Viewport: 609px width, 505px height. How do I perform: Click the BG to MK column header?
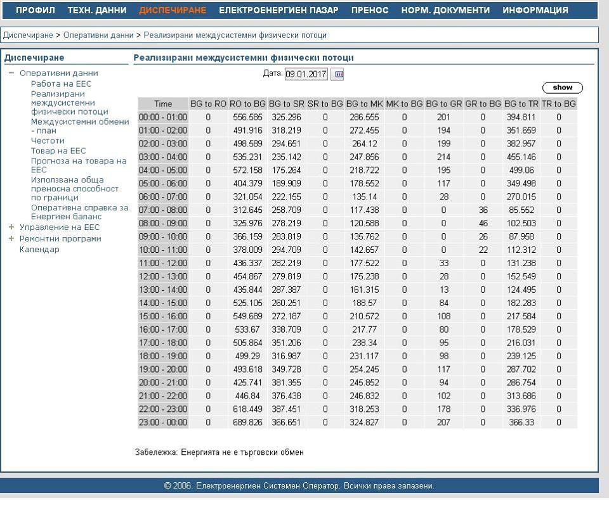(364, 104)
